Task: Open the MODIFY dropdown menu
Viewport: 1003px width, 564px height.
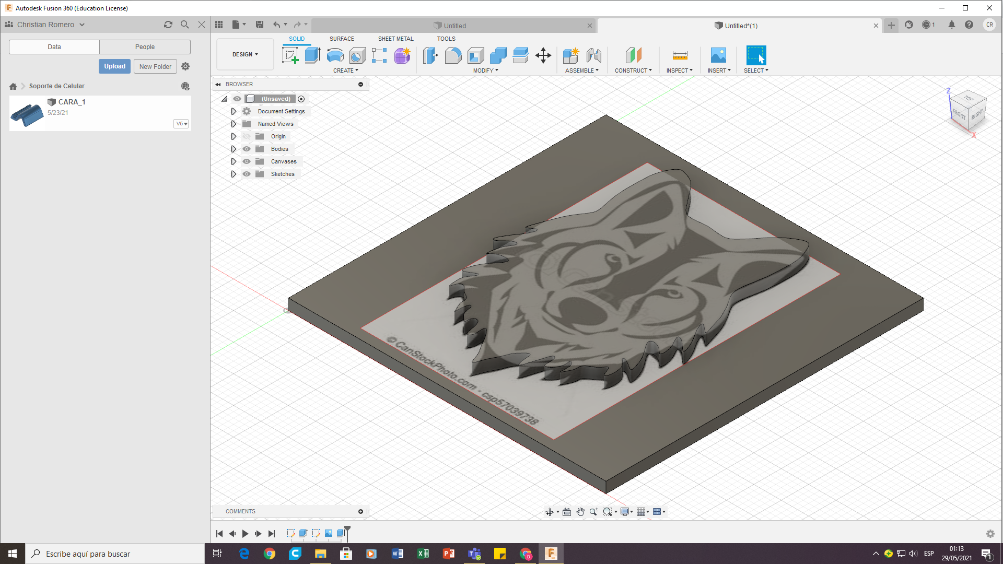Action: 485,70
